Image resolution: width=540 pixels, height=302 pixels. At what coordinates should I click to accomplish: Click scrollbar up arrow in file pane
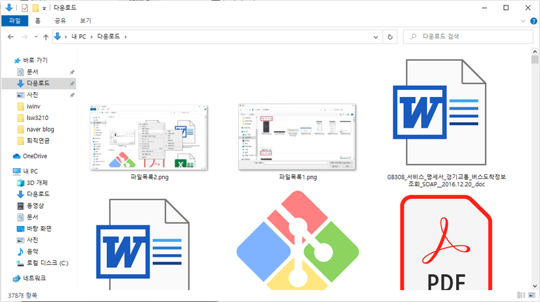(x=534, y=52)
